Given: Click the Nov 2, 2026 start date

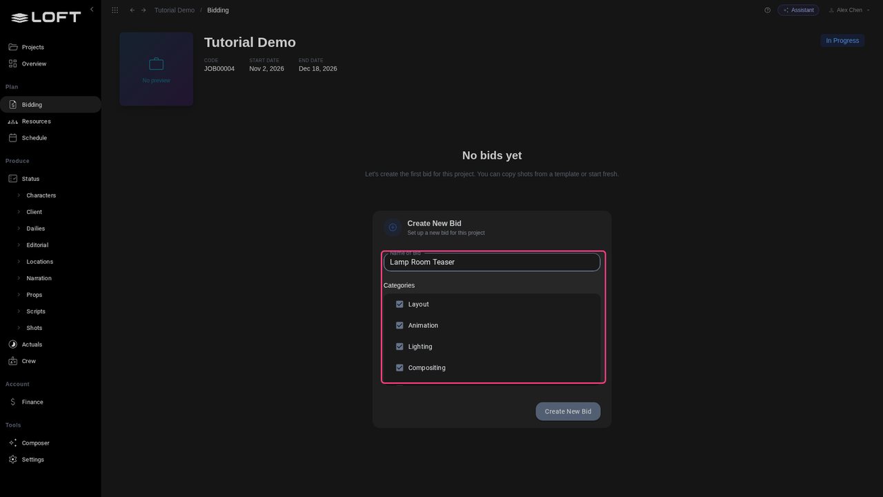Looking at the screenshot, I should 267,69.
